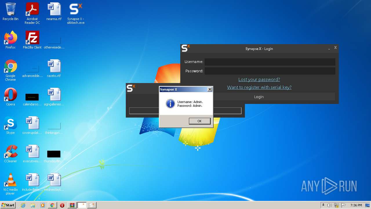Click the loader window progress bar

pos(185,111)
